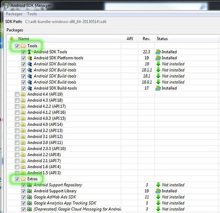Click Build-tools rev 18.1.1 package icon
This screenshot has height=213, width=220.
tap(30, 70)
